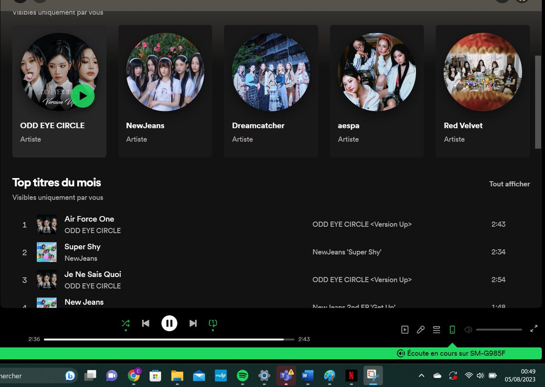
Task: Open NewJeans artist link under Super Shy
Action: (x=81, y=258)
